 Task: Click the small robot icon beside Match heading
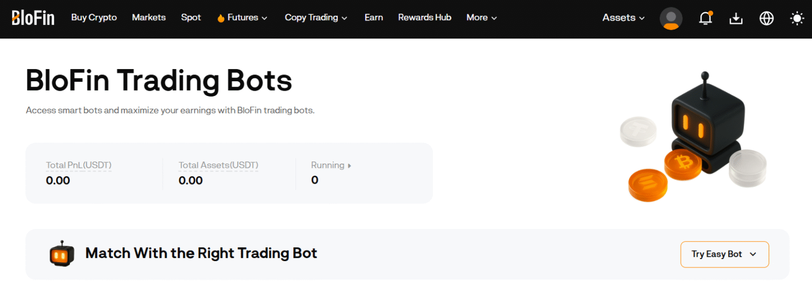(61, 254)
